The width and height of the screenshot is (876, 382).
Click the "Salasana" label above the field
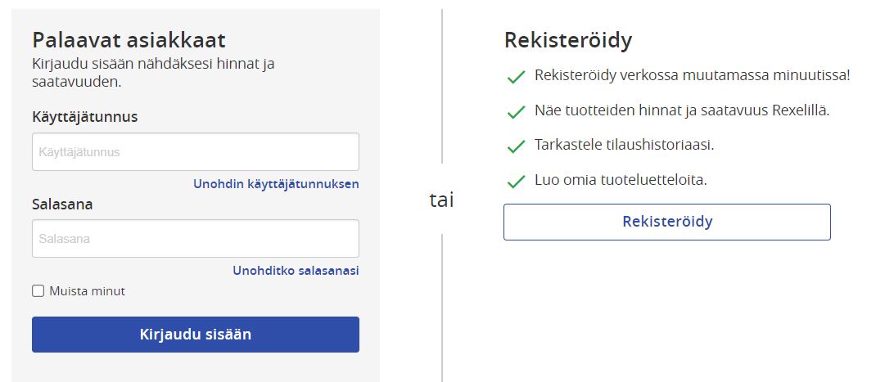pyautogui.click(x=62, y=204)
